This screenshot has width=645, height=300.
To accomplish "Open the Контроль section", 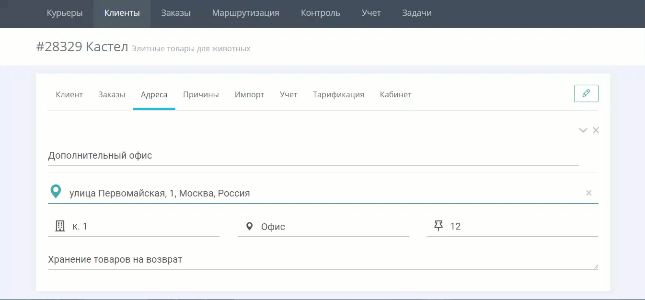I will click(x=321, y=13).
